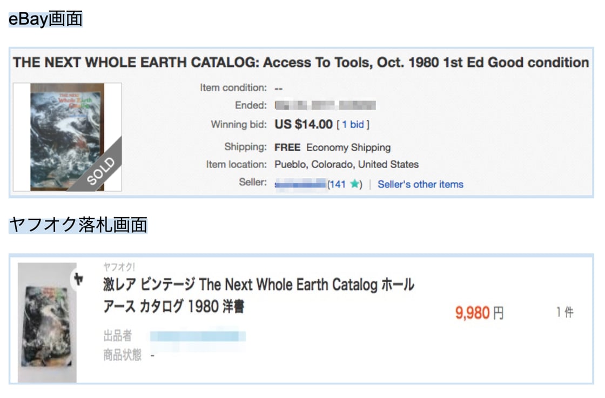Viewport: 605px width, 398px height.
Task: Click the blurred 出品者 seller name
Action: click(198, 336)
